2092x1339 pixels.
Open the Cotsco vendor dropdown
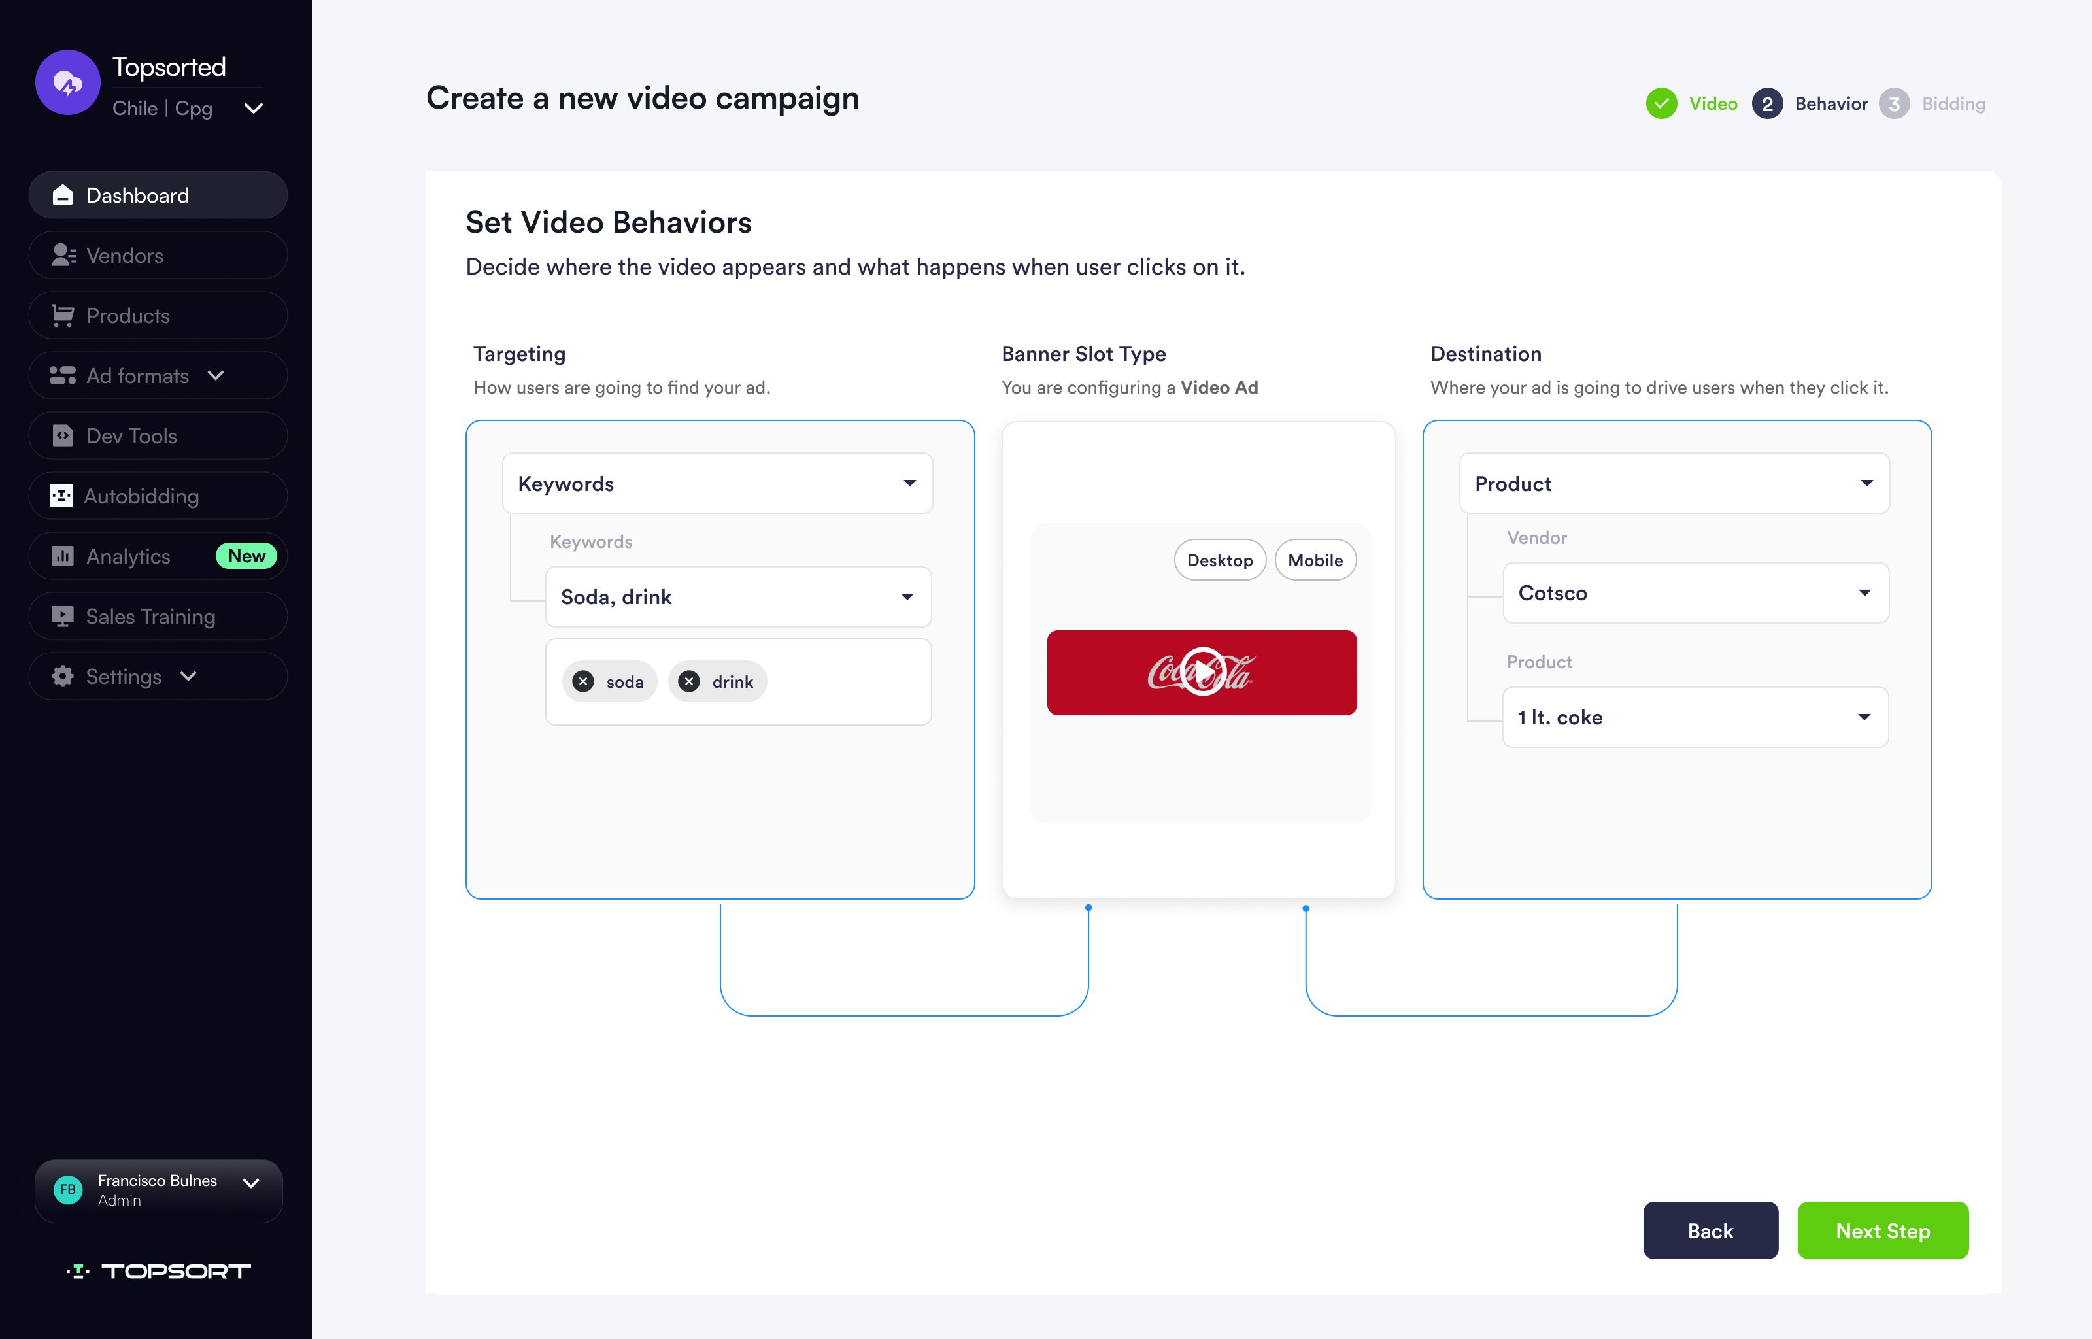click(x=1695, y=593)
